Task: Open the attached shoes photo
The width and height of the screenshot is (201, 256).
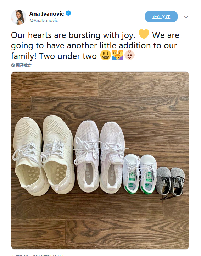Action: point(100,160)
